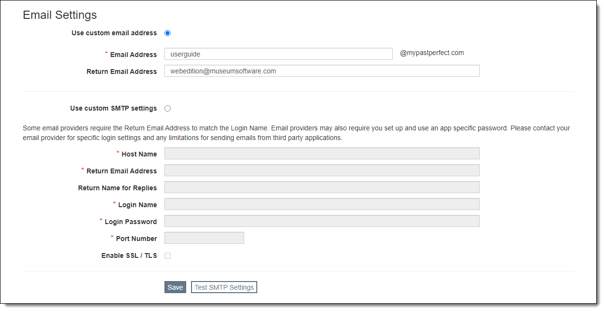Click the Test SMTP Settings button
The image size is (604, 311).
pyautogui.click(x=224, y=287)
